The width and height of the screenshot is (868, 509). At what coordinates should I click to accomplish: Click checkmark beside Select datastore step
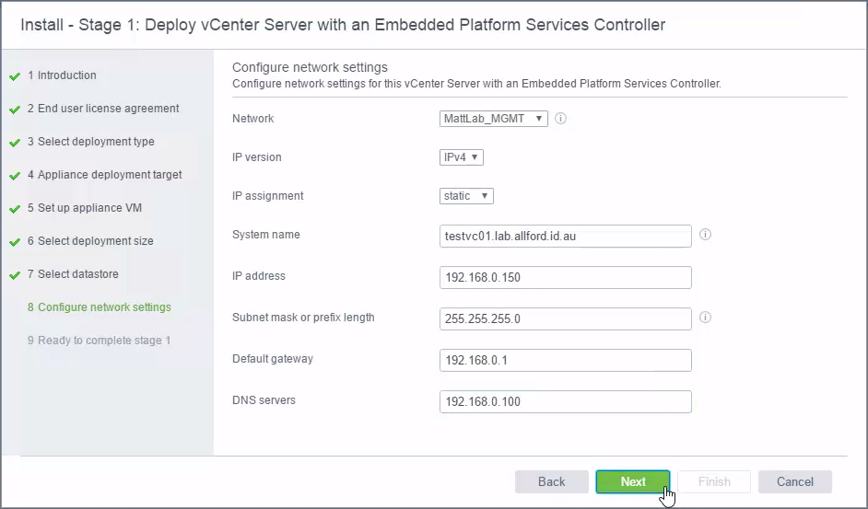coord(15,275)
